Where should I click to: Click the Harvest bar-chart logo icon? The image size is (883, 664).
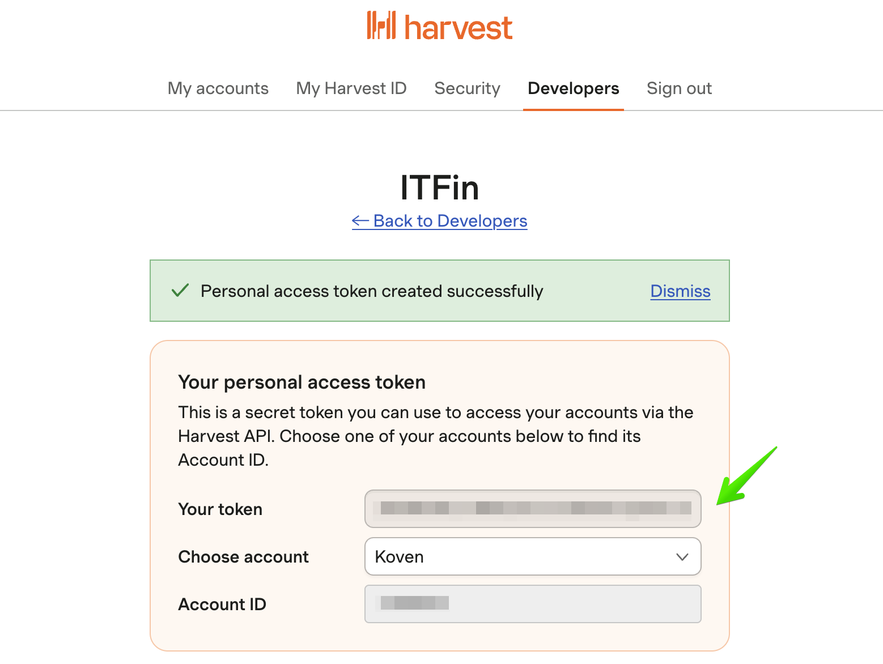point(381,25)
